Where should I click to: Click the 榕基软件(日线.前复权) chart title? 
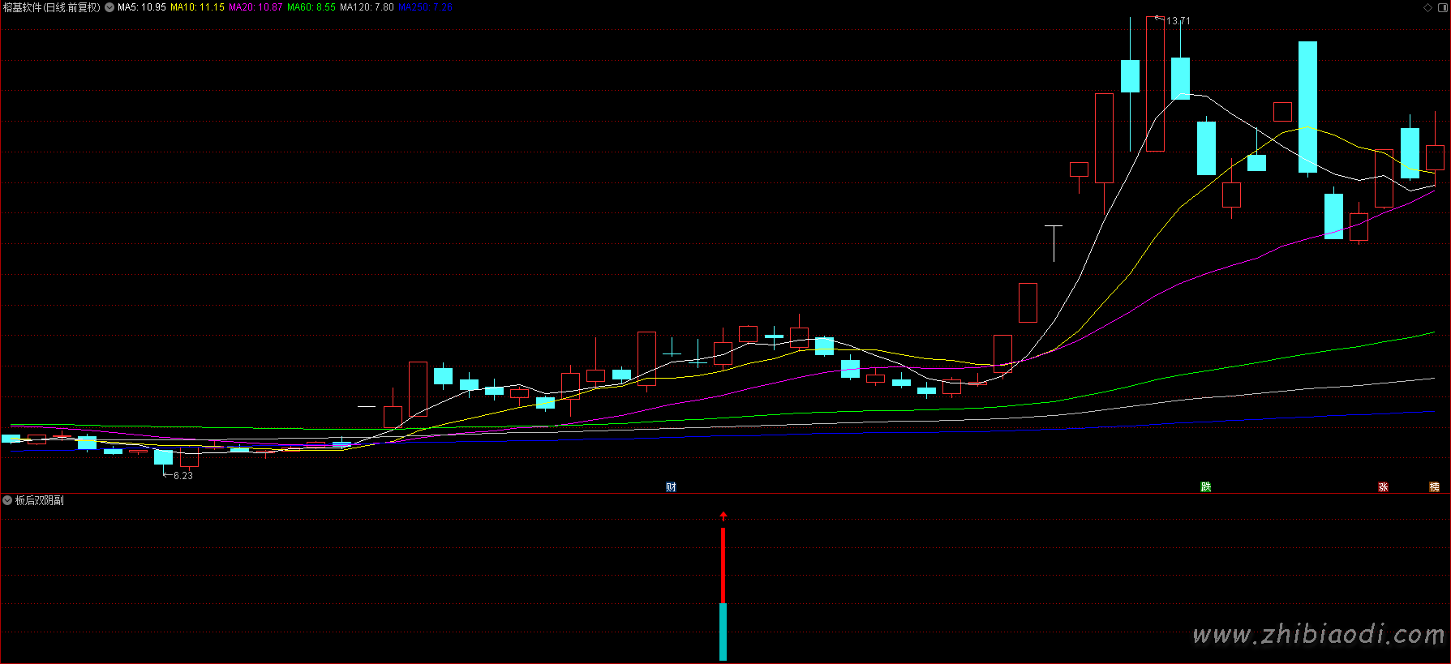point(52,7)
